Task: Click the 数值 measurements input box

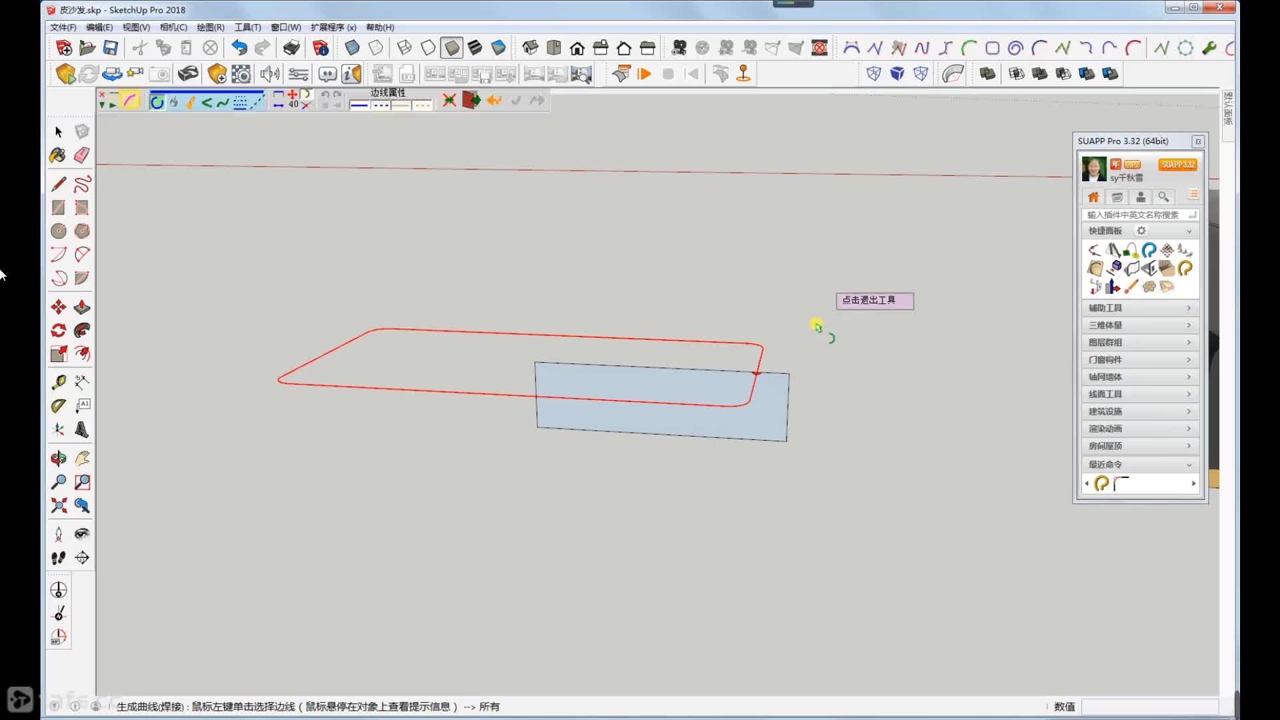Action: [1150, 707]
